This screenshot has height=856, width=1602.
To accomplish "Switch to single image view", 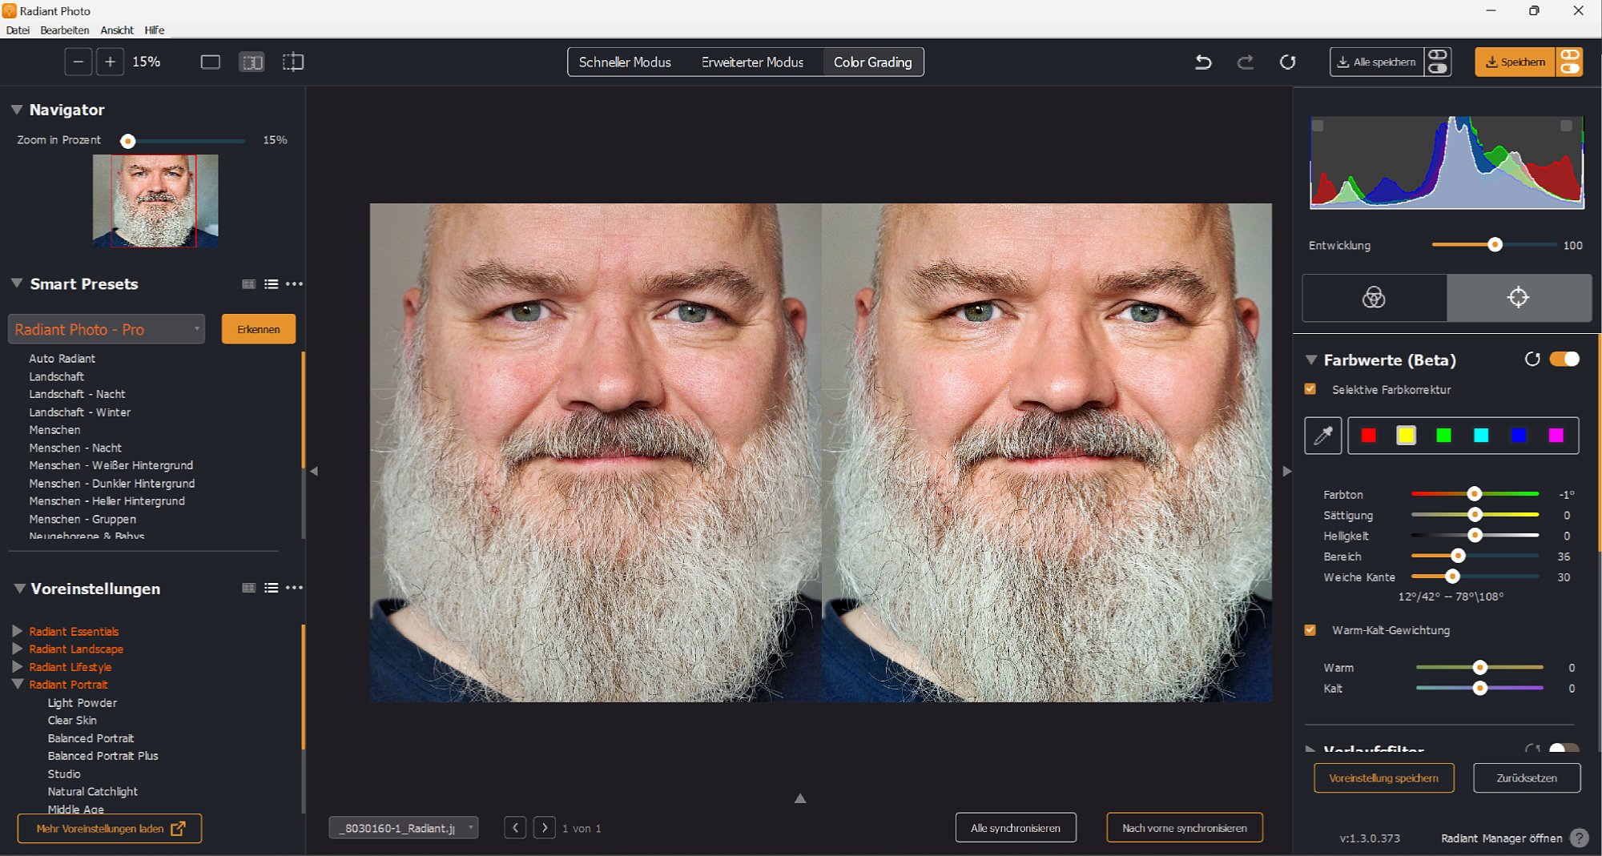I will (210, 62).
